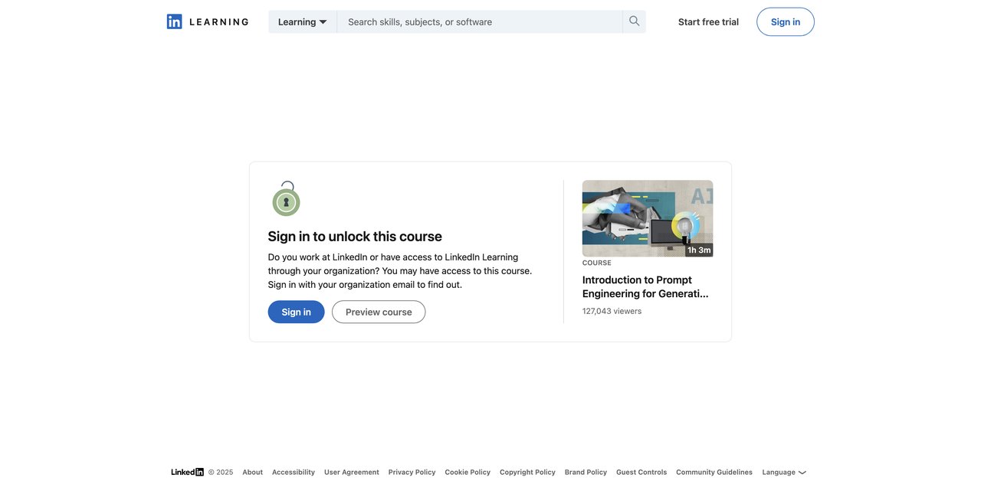This screenshot has width=981, height=484.
Task: Click the green padlock icon
Action: click(x=286, y=199)
